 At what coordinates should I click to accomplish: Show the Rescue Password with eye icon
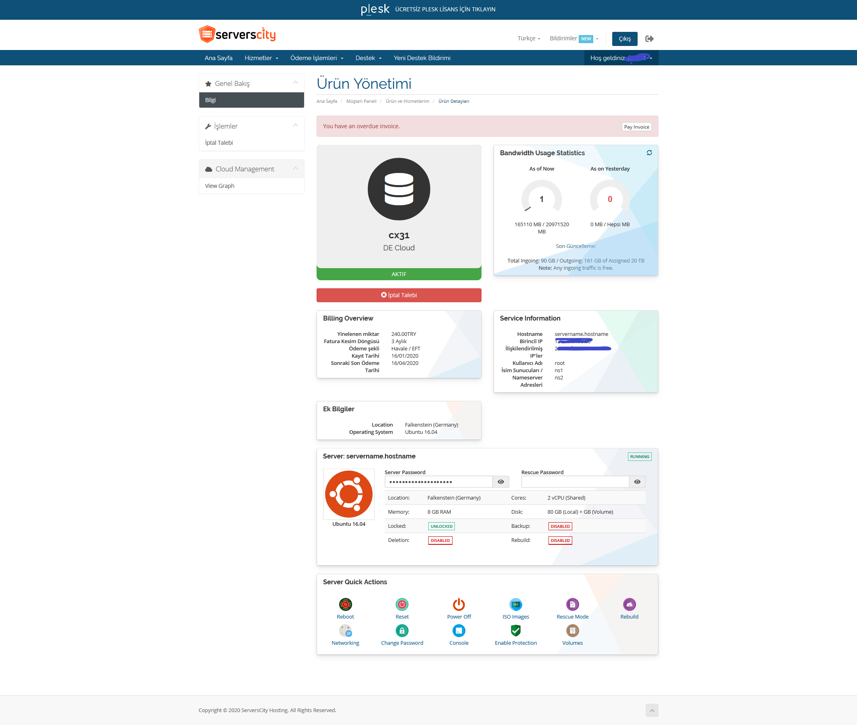tap(637, 482)
